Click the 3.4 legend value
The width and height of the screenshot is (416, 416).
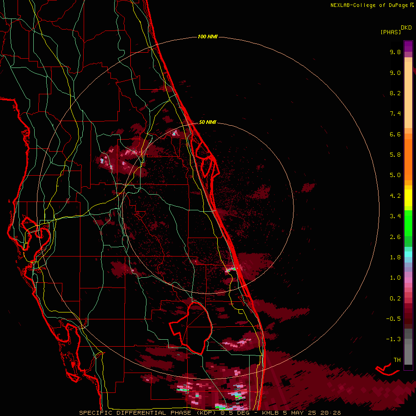395,216
